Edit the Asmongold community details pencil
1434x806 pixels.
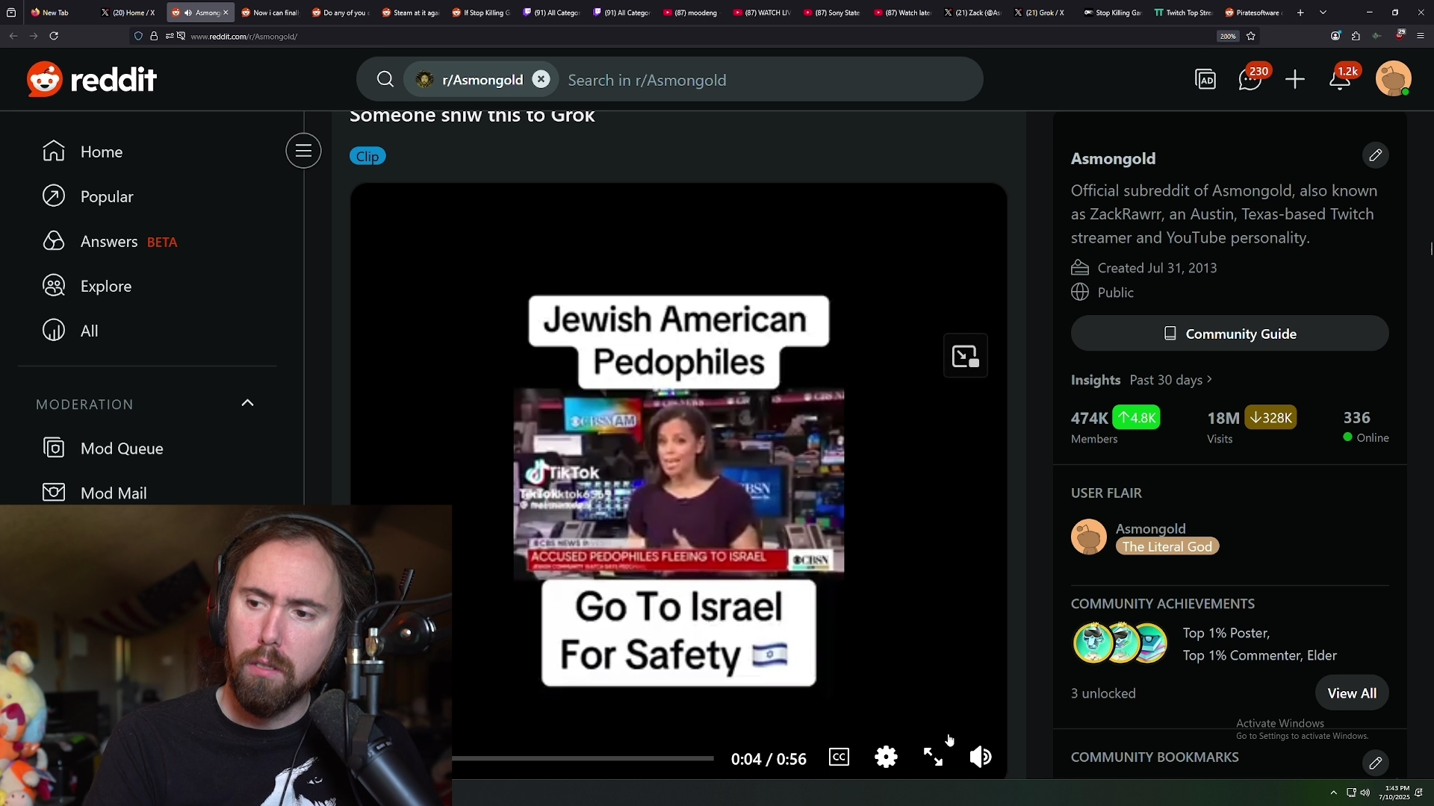[x=1375, y=155]
